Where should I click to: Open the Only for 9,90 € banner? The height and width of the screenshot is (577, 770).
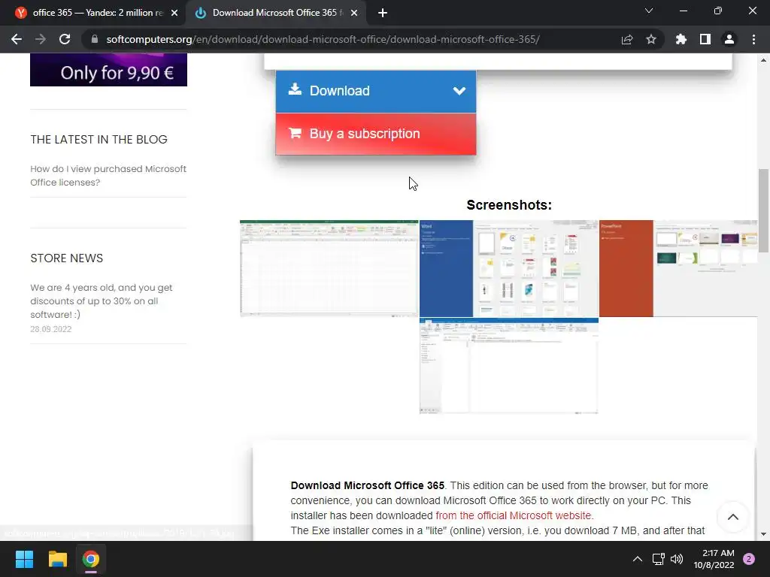point(108,70)
